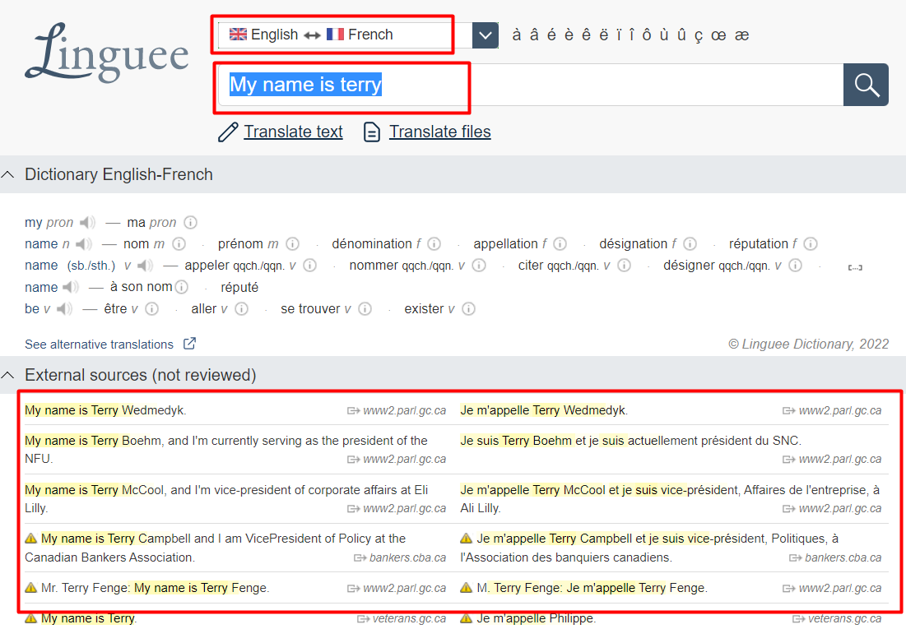
Task: Play pronunciation audio for 'my'
Action: coord(88,222)
